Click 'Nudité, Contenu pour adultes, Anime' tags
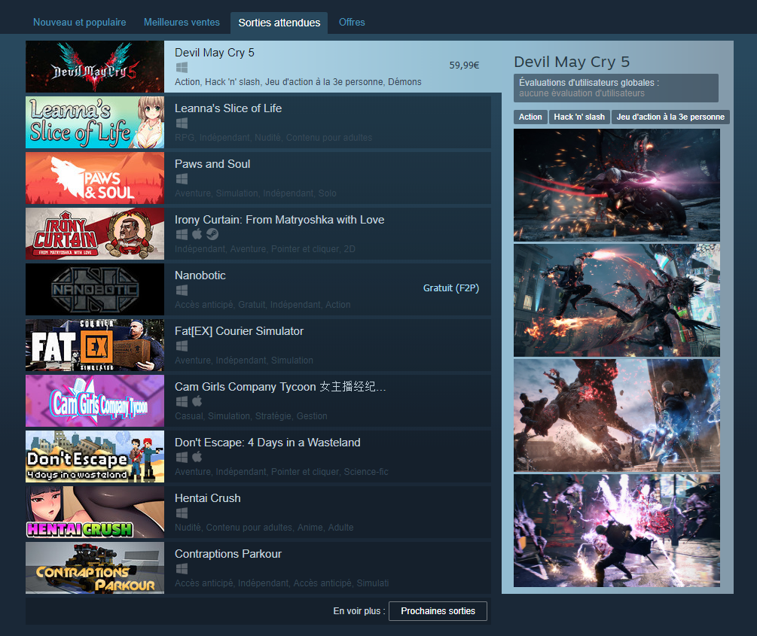The height and width of the screenshot is (636, 757). click(x=264, y=528)
